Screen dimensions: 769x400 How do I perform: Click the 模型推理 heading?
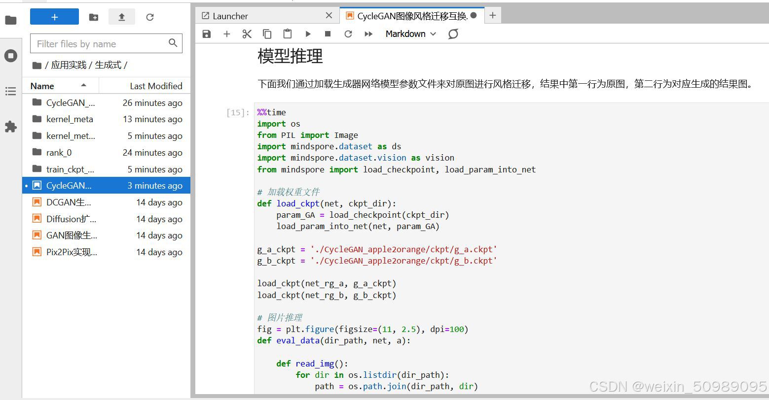[x=290, y=56]
